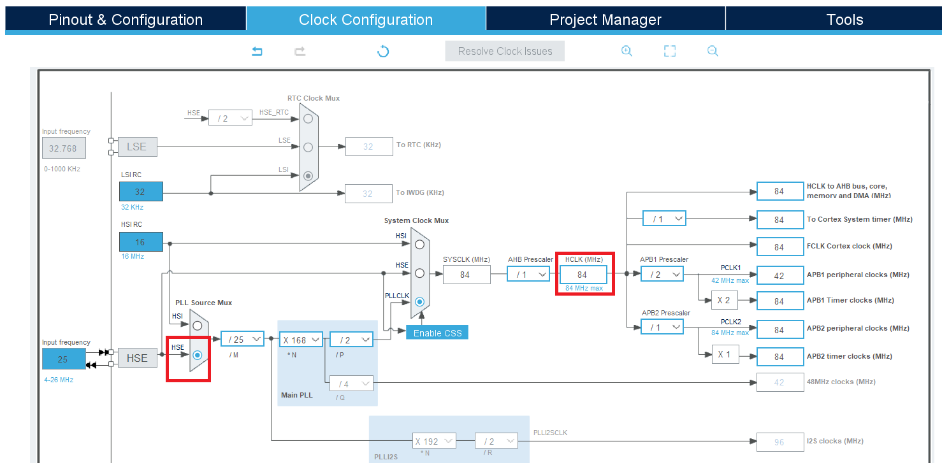This screenshot has width=942, height=467.
Task: Open the Project Manager tab
Action: click(x=605, y=19)
